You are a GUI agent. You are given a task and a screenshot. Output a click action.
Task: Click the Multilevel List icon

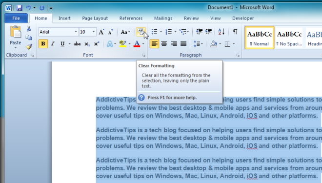point(182,32)
